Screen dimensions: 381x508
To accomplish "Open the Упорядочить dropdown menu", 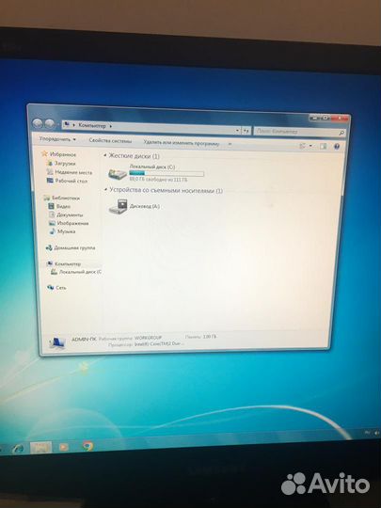I will pyautogui.click(x=57, y=139).
